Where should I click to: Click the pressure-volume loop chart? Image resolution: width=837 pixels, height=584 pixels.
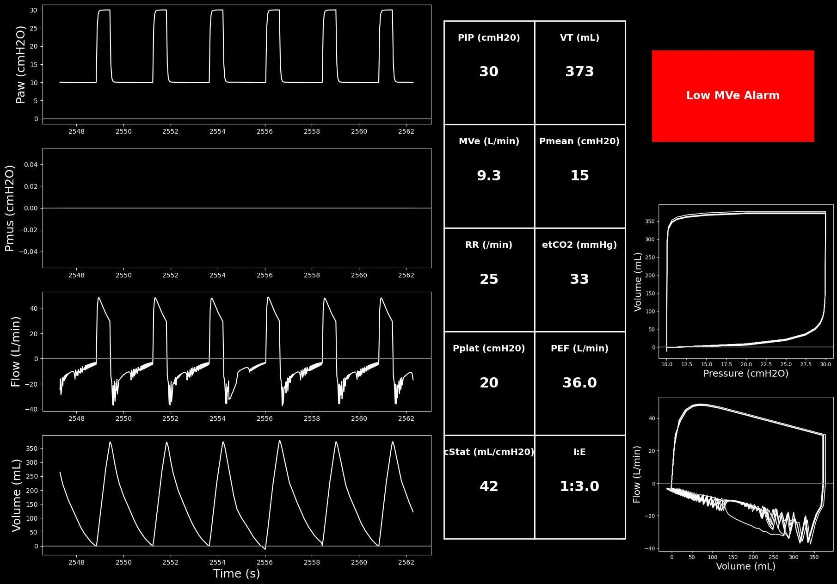[x=746, y=281]
